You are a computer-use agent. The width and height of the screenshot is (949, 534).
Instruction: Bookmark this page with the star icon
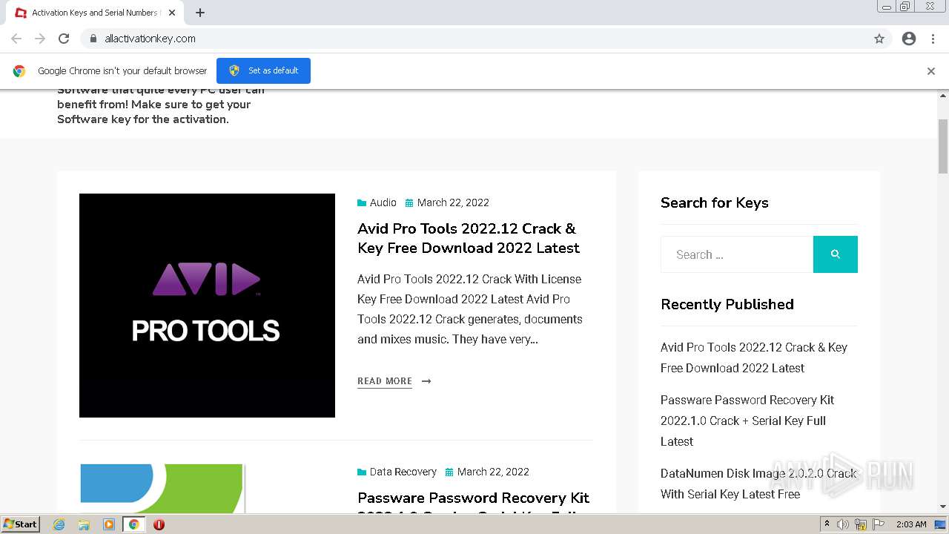pyautogui.click(x=879, y=39)
